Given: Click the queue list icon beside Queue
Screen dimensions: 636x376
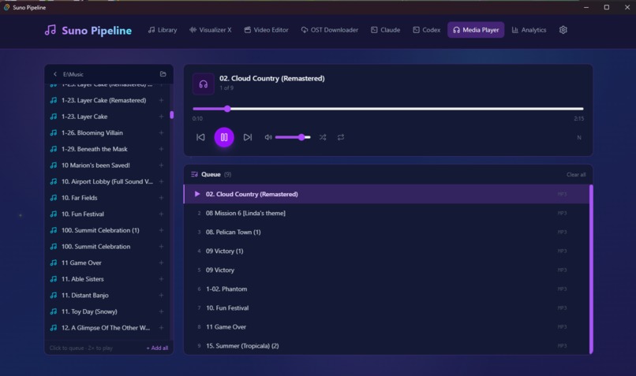Looking at the screenshot, I should [194, 174].
